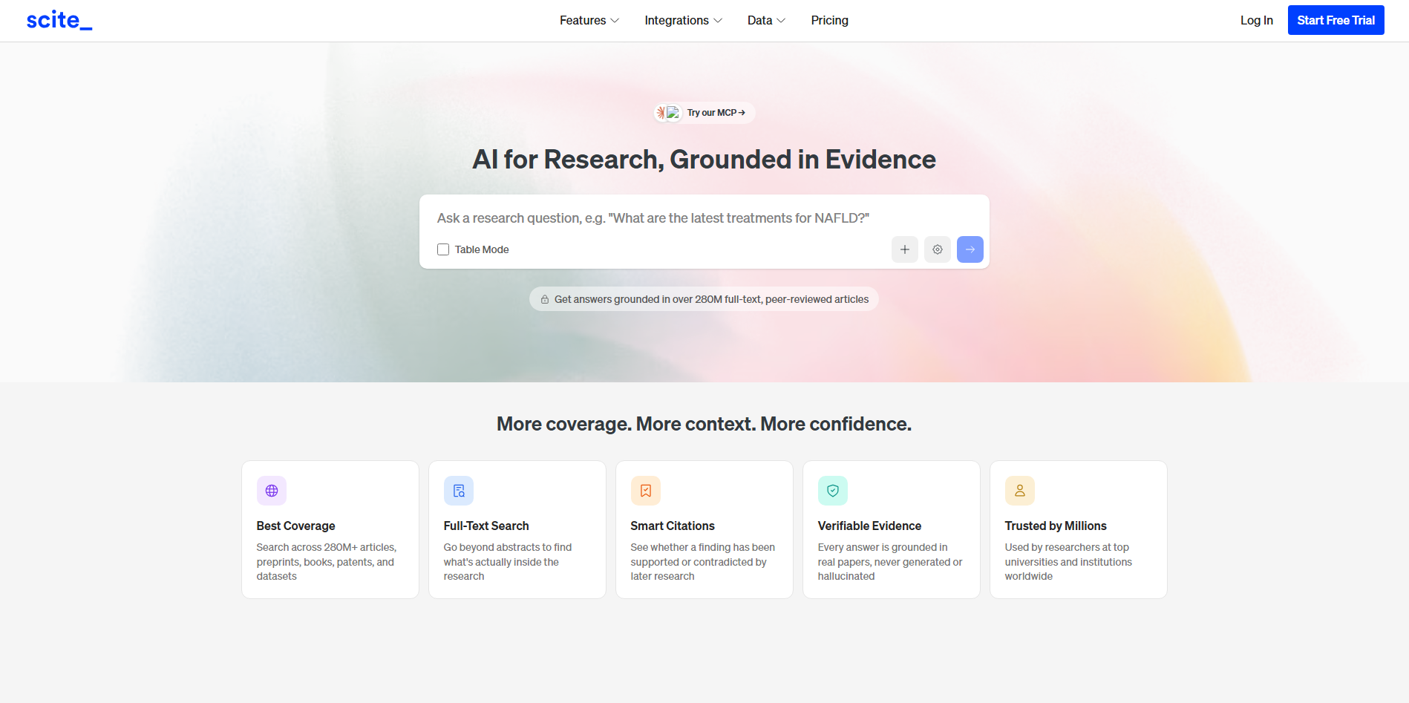Expand the Data dropdown menu
The image size is (1409, 703).
pyautogui.click(x=766, y=20)
